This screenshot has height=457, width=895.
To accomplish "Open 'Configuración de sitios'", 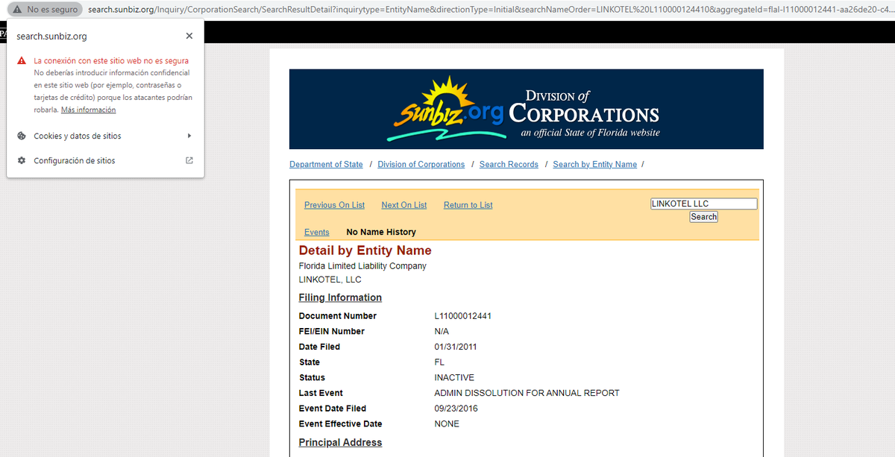I will click(x=105, y=160).
